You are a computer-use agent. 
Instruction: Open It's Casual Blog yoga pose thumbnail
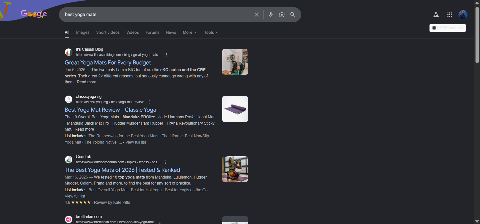235,62
